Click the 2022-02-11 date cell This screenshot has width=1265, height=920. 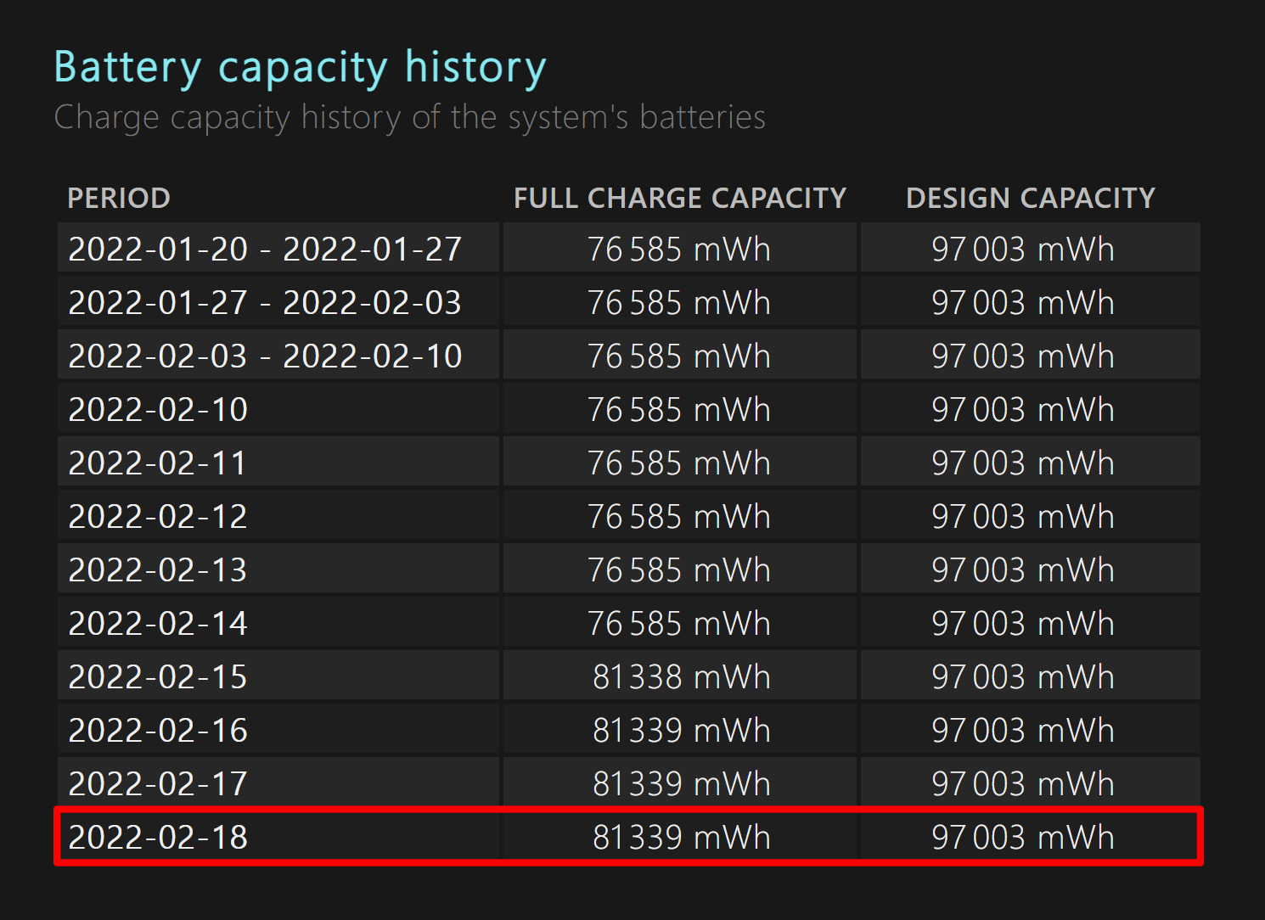click(278, 462)
